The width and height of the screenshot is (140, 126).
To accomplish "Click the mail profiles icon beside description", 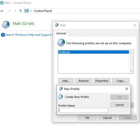I will [x=61, y=43].
